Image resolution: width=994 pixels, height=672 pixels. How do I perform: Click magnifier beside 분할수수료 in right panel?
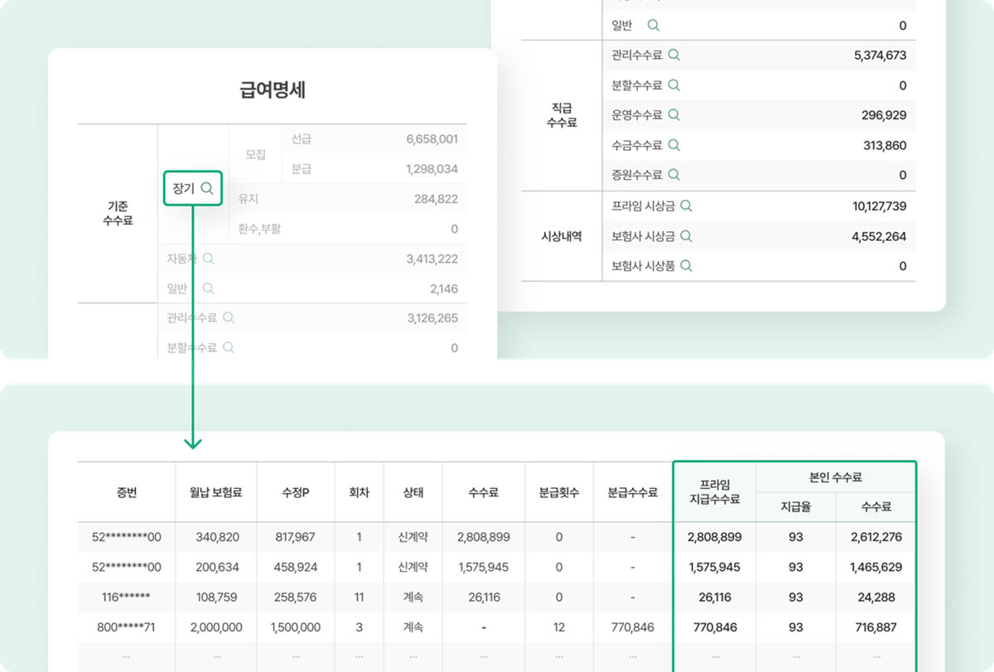(x=674, y=85)
